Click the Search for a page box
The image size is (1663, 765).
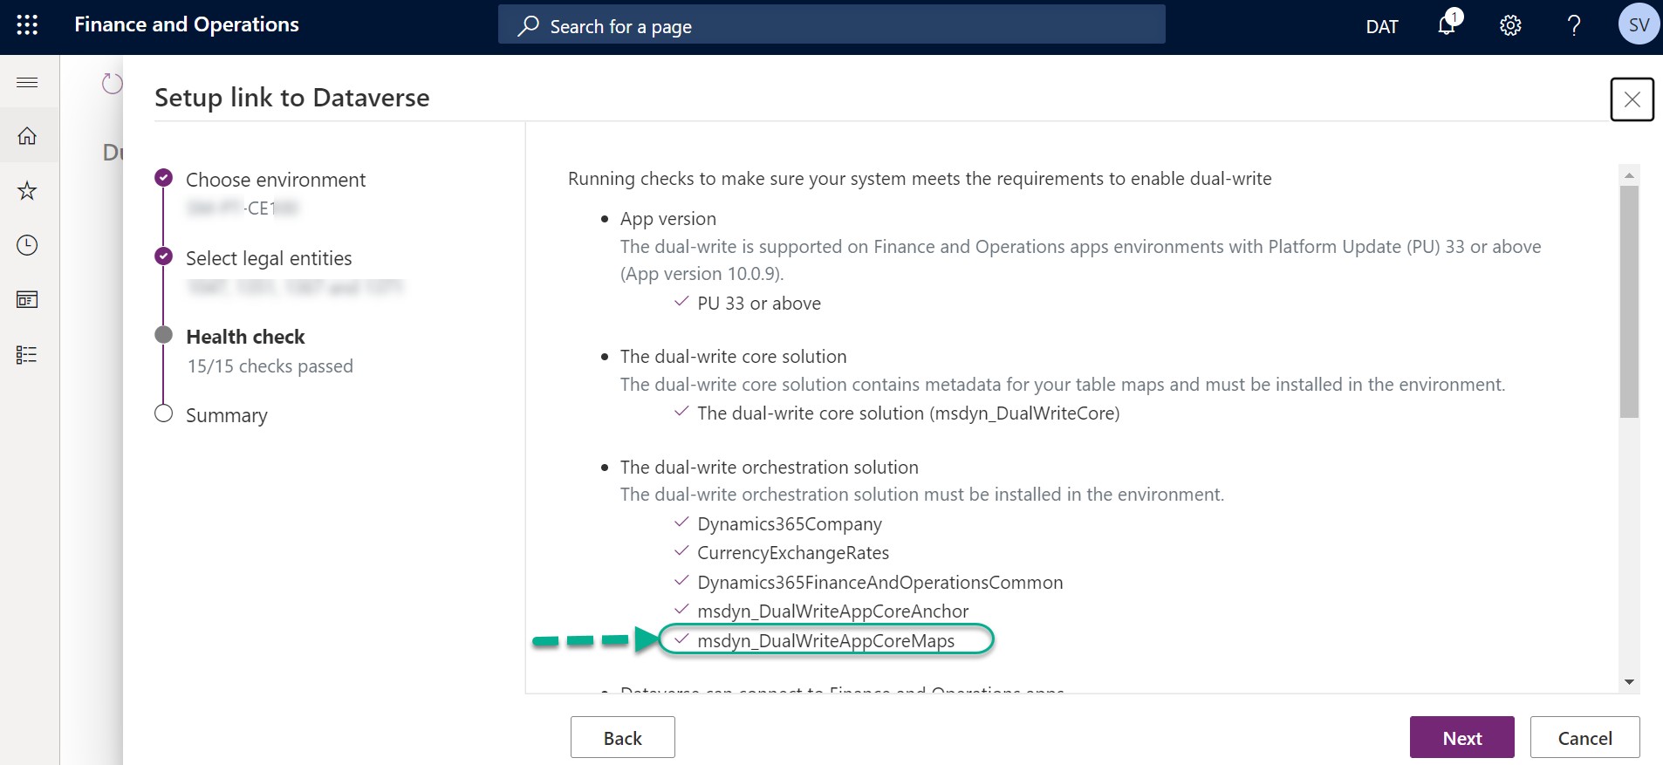(x=831, y=26)
